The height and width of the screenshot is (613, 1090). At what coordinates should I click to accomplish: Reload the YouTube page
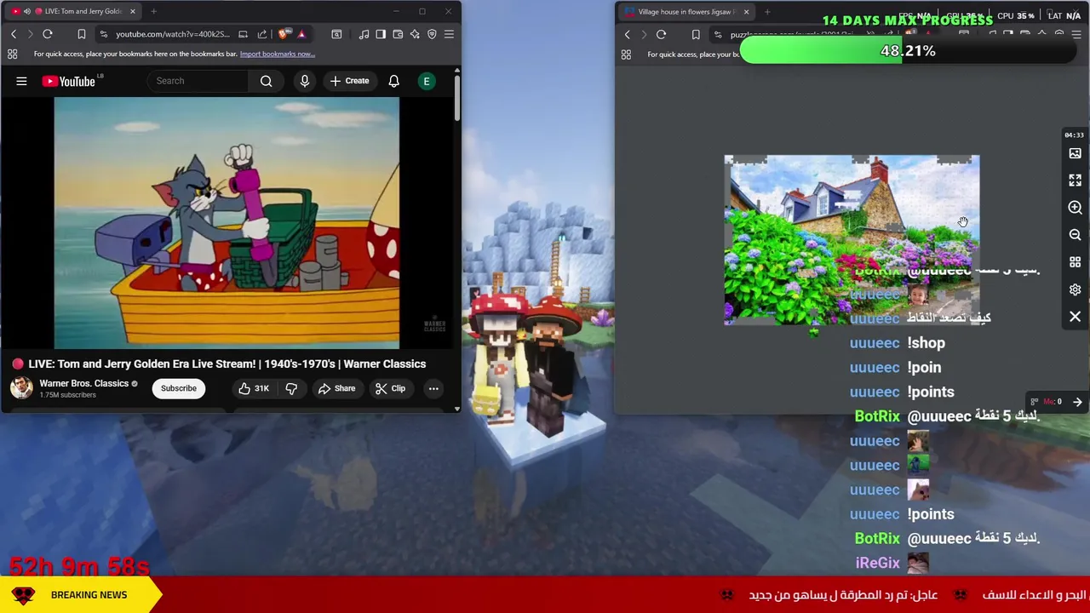48,34
